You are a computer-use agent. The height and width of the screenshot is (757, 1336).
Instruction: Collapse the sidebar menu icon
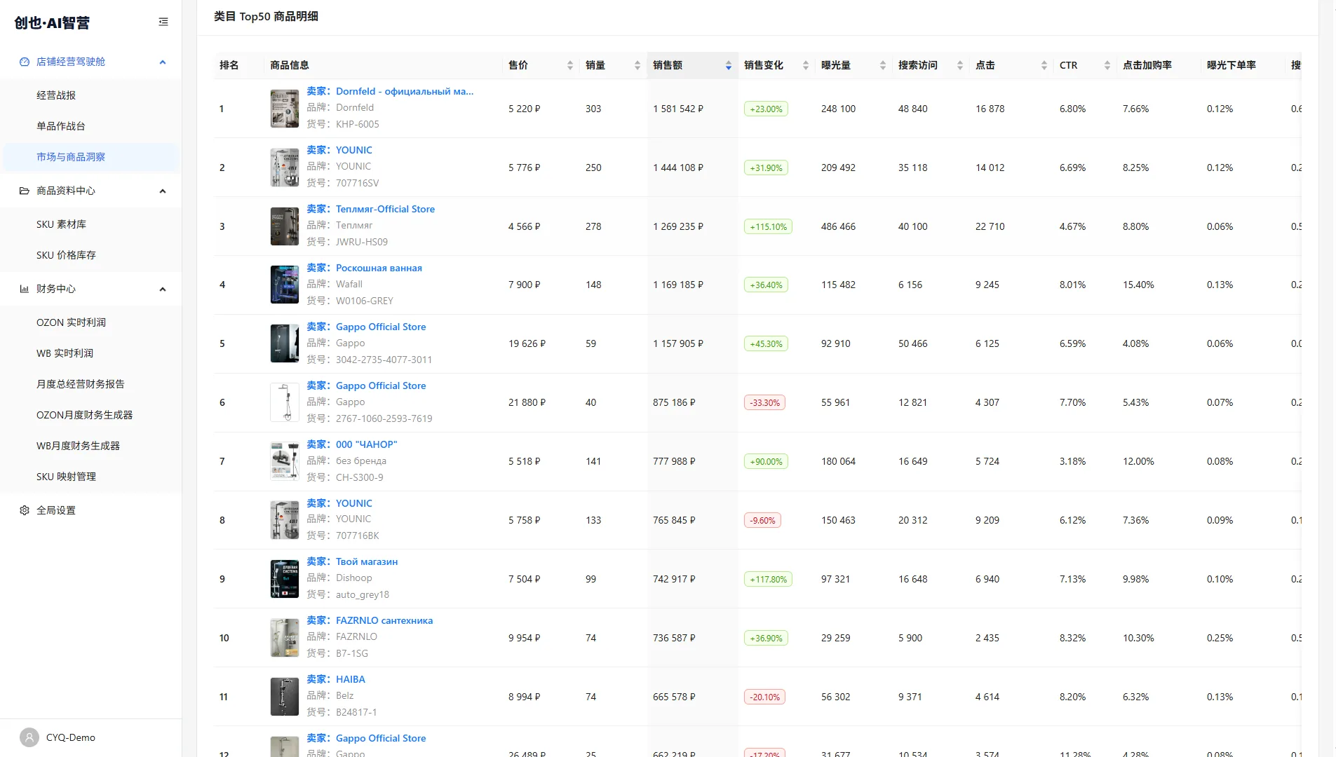[163, 22]
